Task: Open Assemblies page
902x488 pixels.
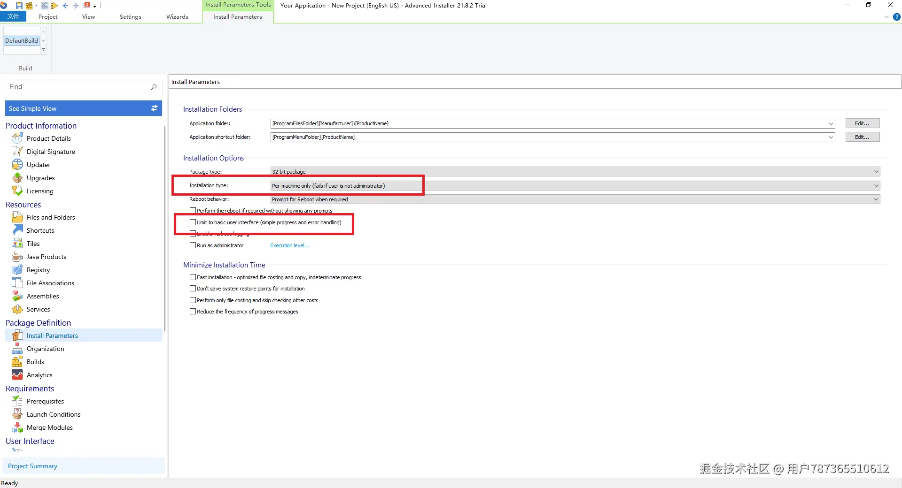Action: [43, 296]
